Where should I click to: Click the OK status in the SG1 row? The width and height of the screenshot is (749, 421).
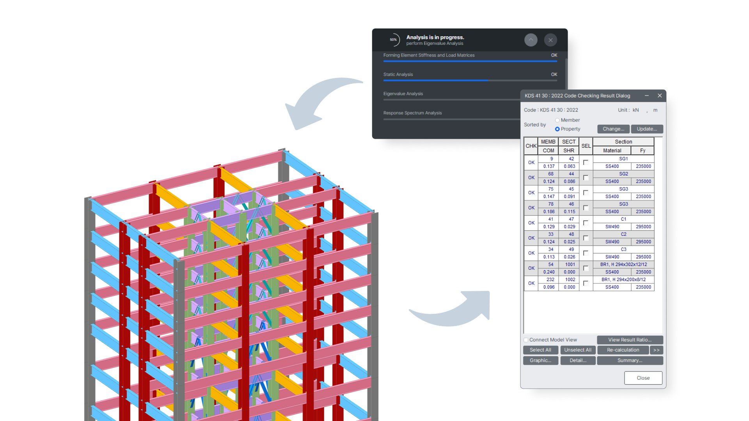click(x=531, y=163)
